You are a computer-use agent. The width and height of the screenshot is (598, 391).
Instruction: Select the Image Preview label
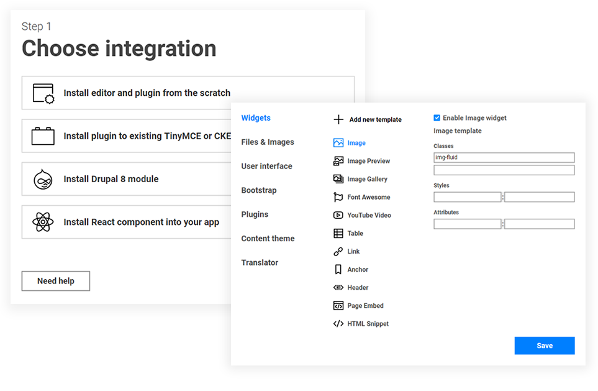368,161
